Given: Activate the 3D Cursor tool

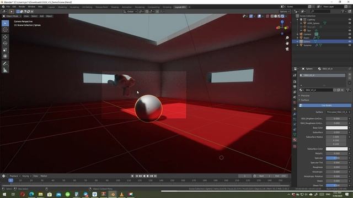Looking at the screenshot, I should pyautogui.click(x=5, y=30).
